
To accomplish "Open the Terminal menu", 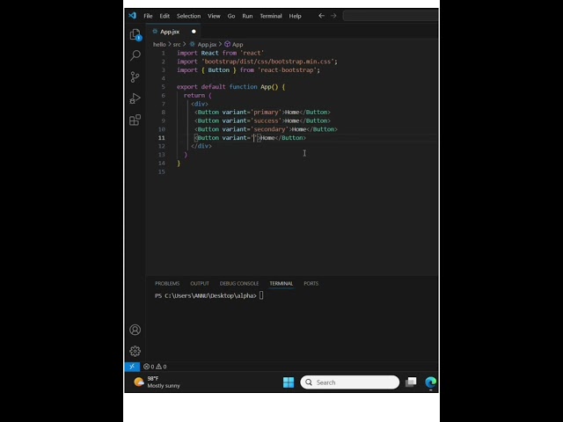I will click(x=271, y=16).
